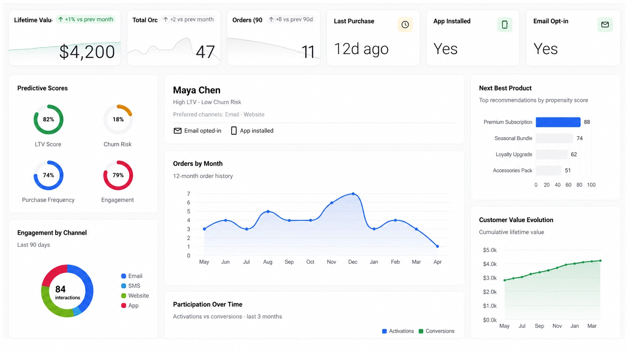Click the Orders (90 card value 11

coord(308,52)
